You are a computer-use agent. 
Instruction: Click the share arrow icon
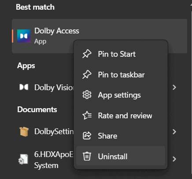point(87,135)
